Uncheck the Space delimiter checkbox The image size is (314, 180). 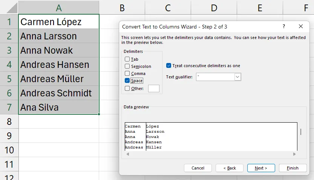click(127, 81)
